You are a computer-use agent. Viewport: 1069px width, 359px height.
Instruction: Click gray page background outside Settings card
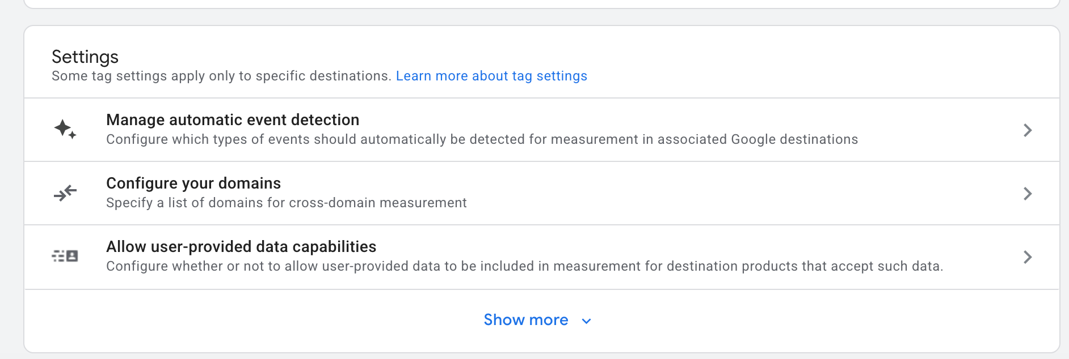(x=10, y=187)
